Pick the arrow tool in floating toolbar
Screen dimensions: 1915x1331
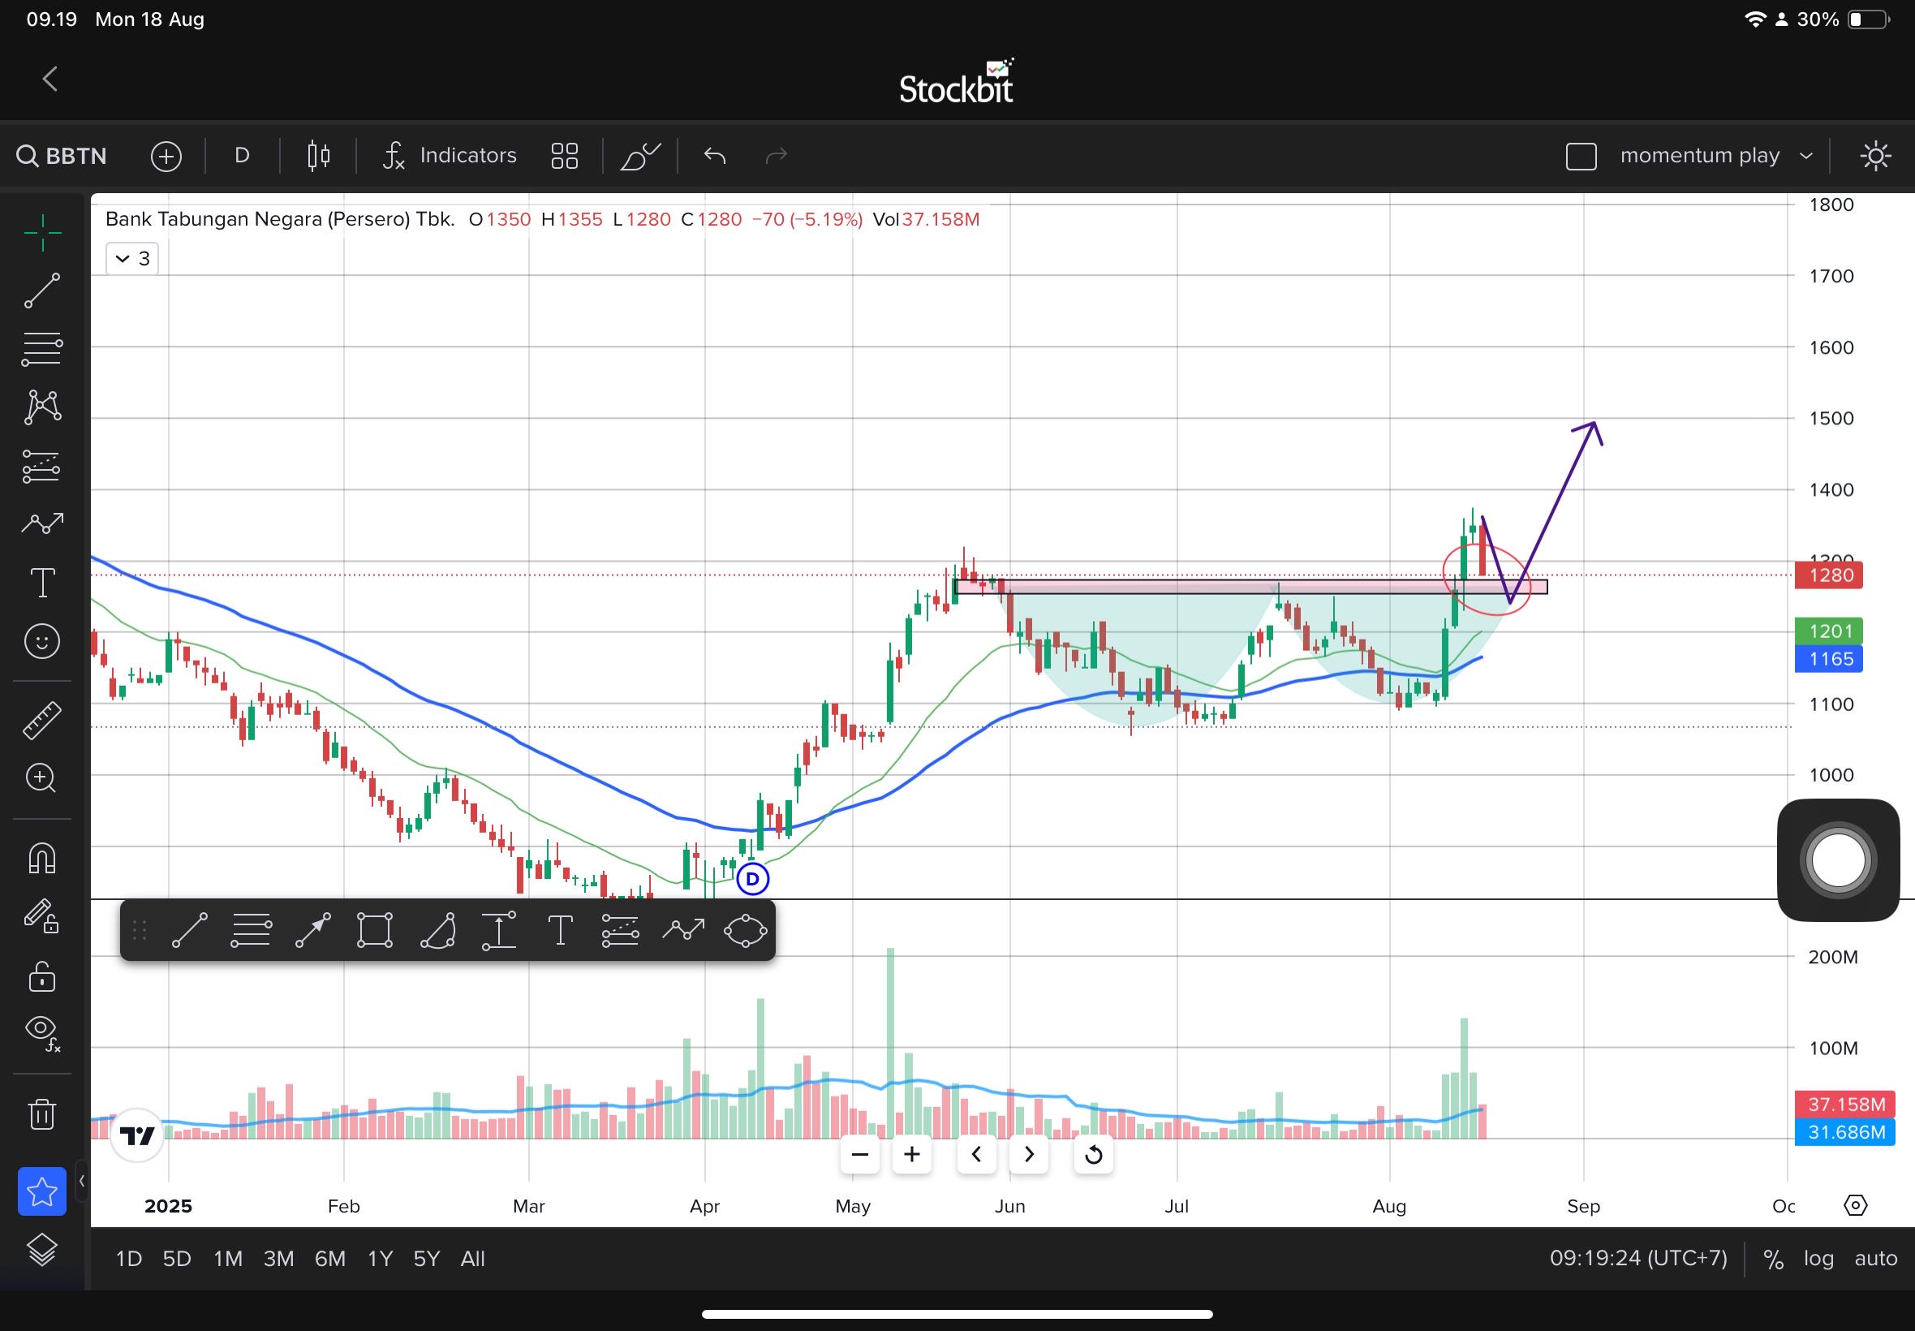pyautogui.click(x=312, y=930)
